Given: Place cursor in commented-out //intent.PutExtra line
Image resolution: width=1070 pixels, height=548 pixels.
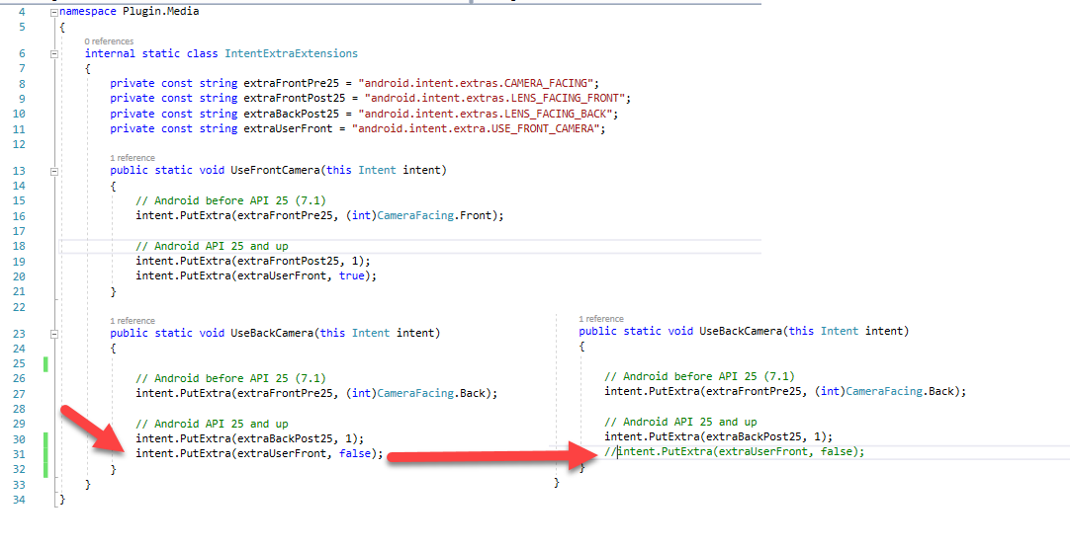Looking at the screenshot, I should (734, 452).
